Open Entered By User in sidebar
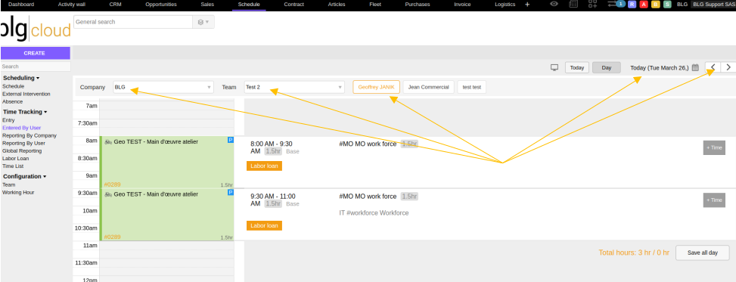 click(x=22, y=128)
